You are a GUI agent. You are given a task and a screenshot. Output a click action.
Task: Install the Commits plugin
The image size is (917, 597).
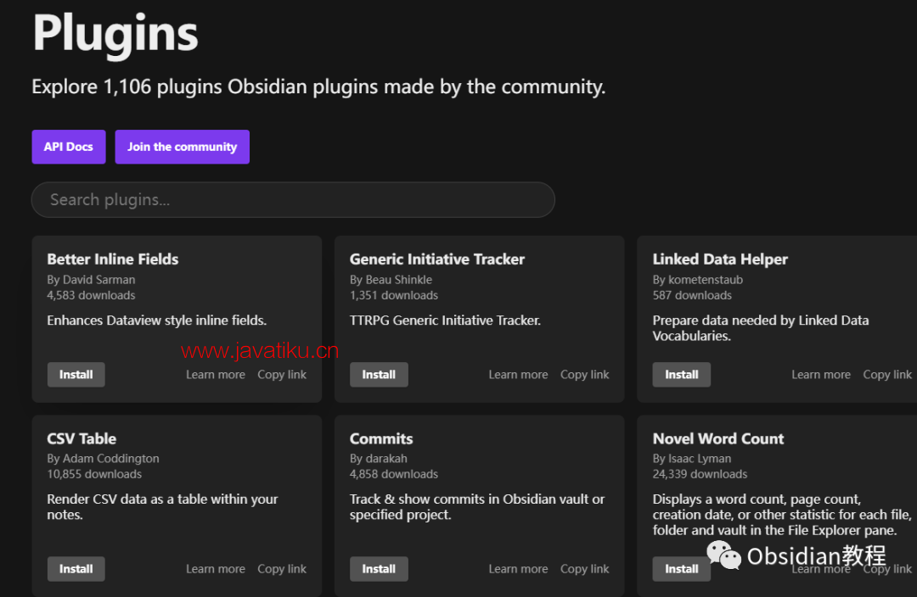379,569
